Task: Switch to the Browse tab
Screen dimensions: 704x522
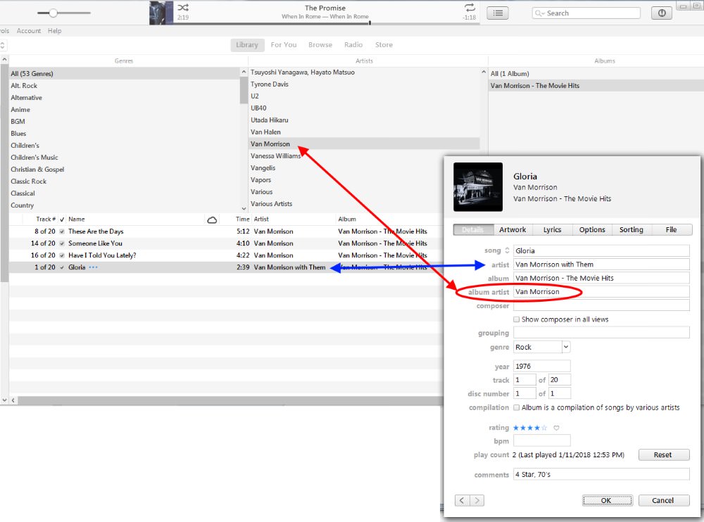Action: coord(320,45)
